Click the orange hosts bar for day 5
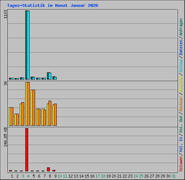This screenshot has height=180, width=185. coord(34,108)
